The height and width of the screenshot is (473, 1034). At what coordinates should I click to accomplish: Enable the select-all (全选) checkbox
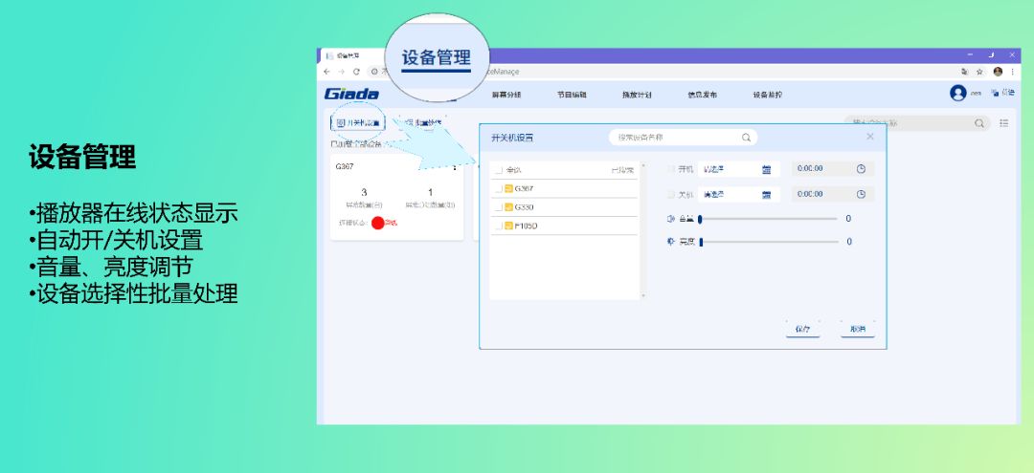(x=498, y=170)
